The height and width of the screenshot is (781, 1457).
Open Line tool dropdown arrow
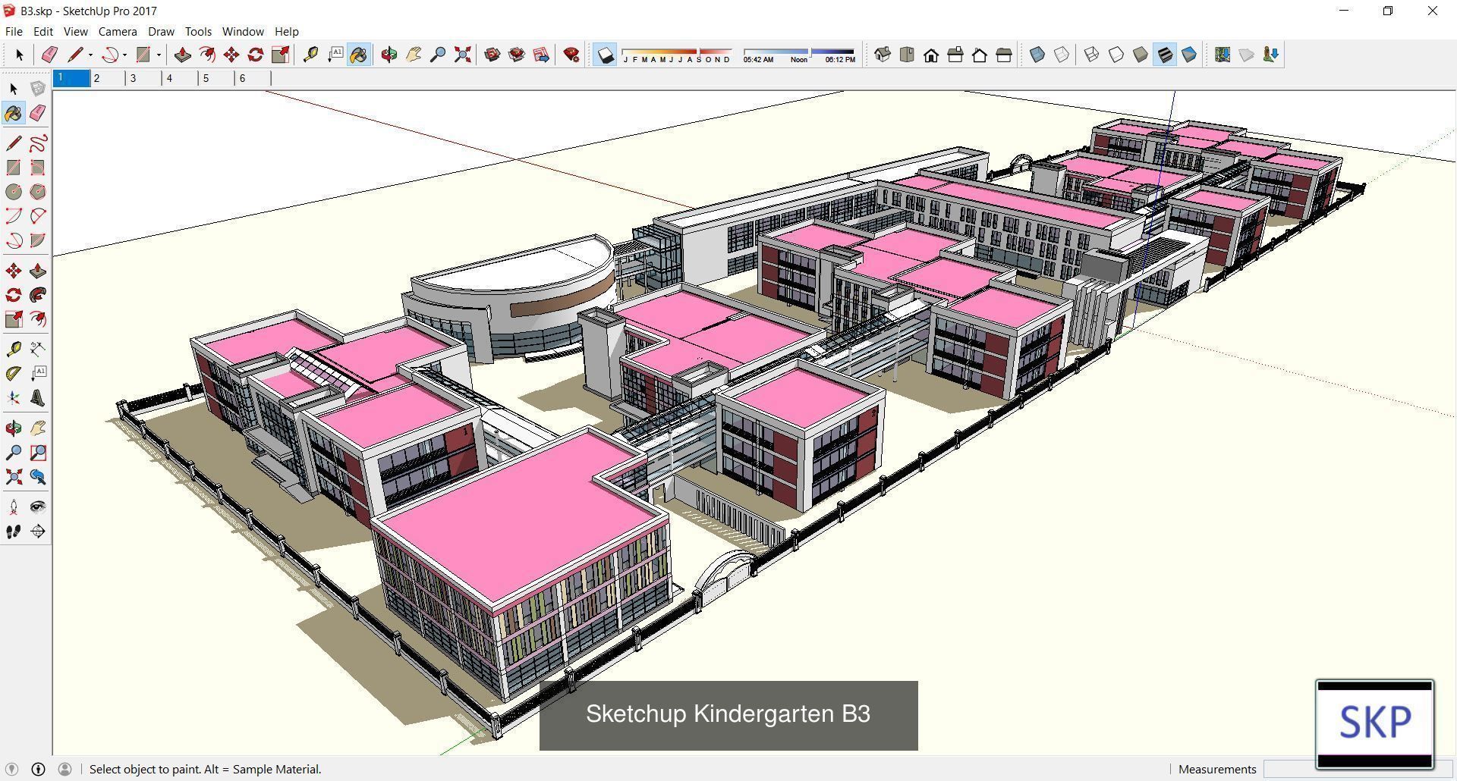(90, 55)
